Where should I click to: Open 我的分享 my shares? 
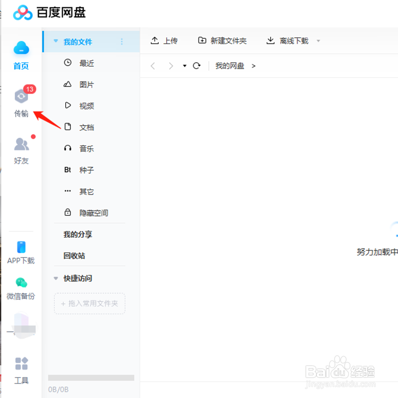click(78, 234)
